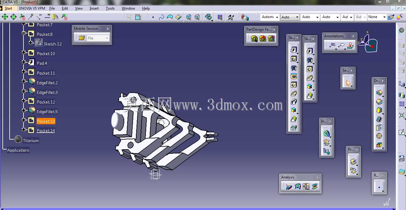Image resolution: width=406 pixels, height=210 pixels.
Task: Open the Tools menu
Action: pyautogui.click(x=110, y=8)
